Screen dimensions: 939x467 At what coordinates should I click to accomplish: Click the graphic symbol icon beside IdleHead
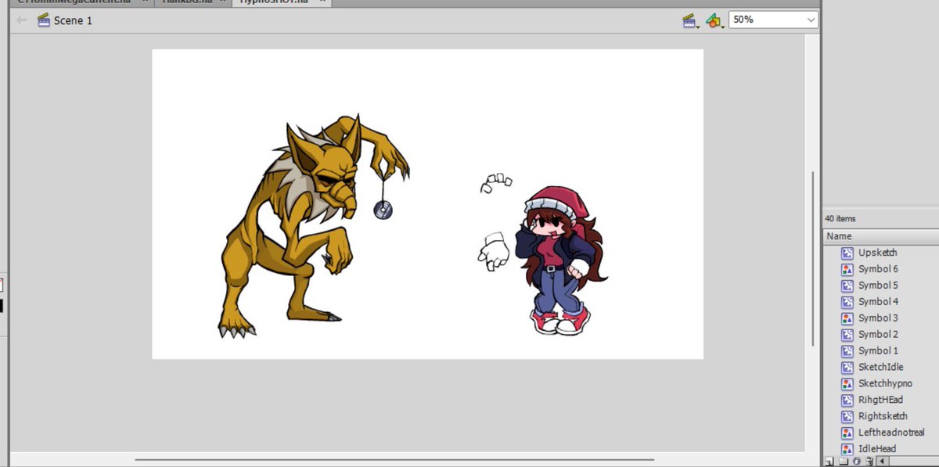[847, 450]
